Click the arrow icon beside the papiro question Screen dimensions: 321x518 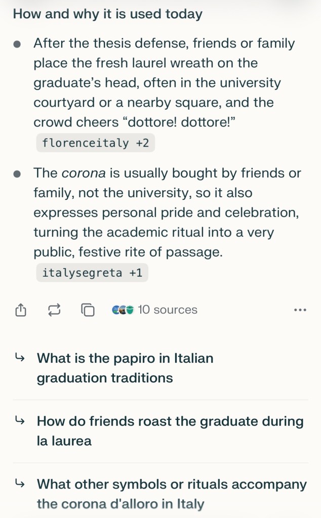coord(20,358)
